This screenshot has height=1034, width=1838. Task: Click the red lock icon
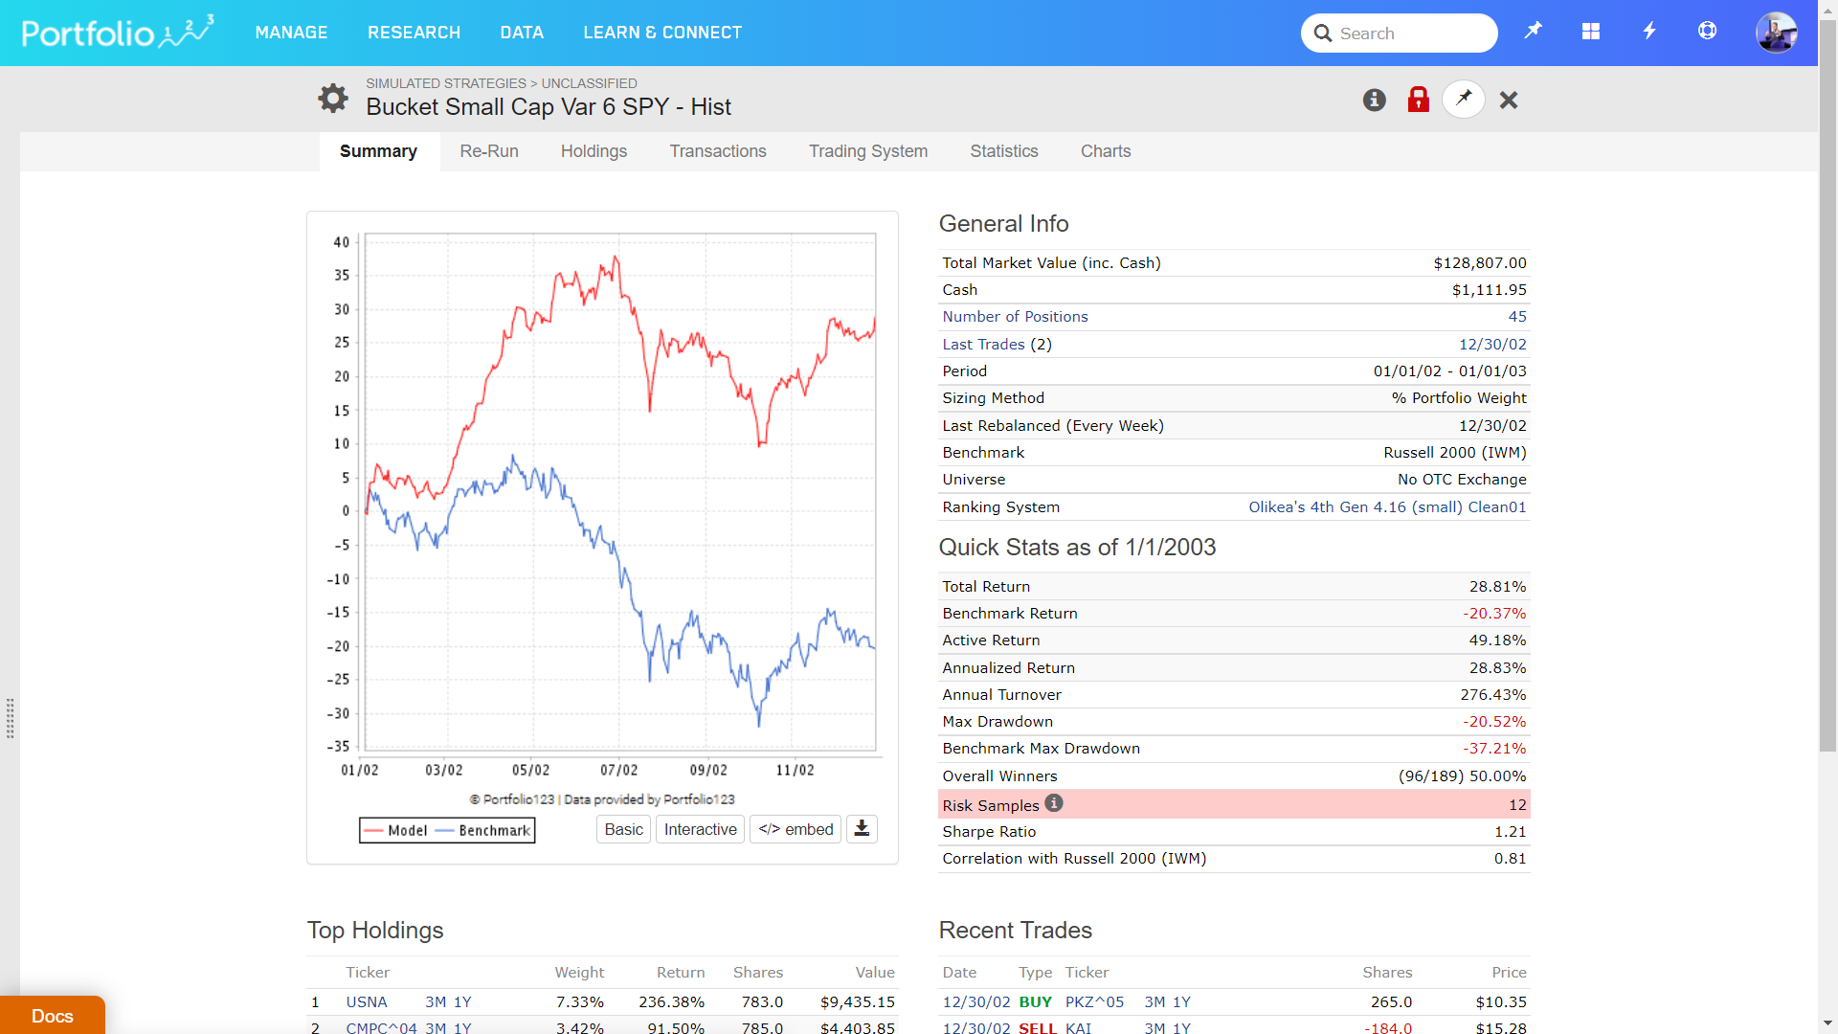click(1418, 100)
